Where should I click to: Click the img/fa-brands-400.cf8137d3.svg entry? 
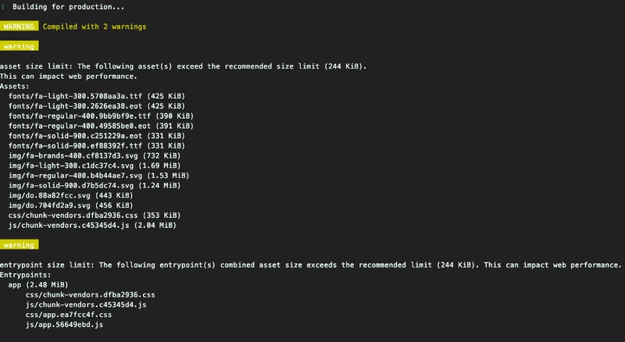click(95, 156)
